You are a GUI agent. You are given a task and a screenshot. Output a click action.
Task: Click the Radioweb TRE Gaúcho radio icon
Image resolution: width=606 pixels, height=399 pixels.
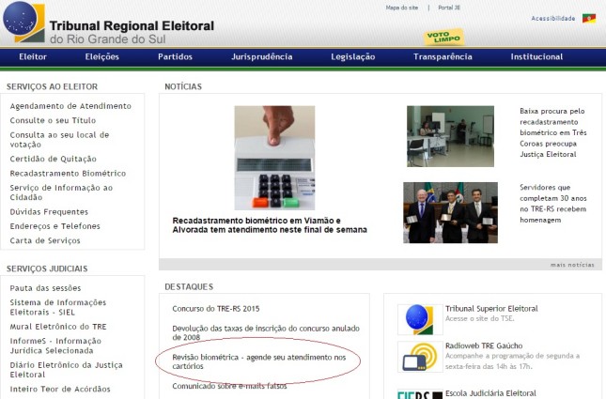[x=414, y=357]
